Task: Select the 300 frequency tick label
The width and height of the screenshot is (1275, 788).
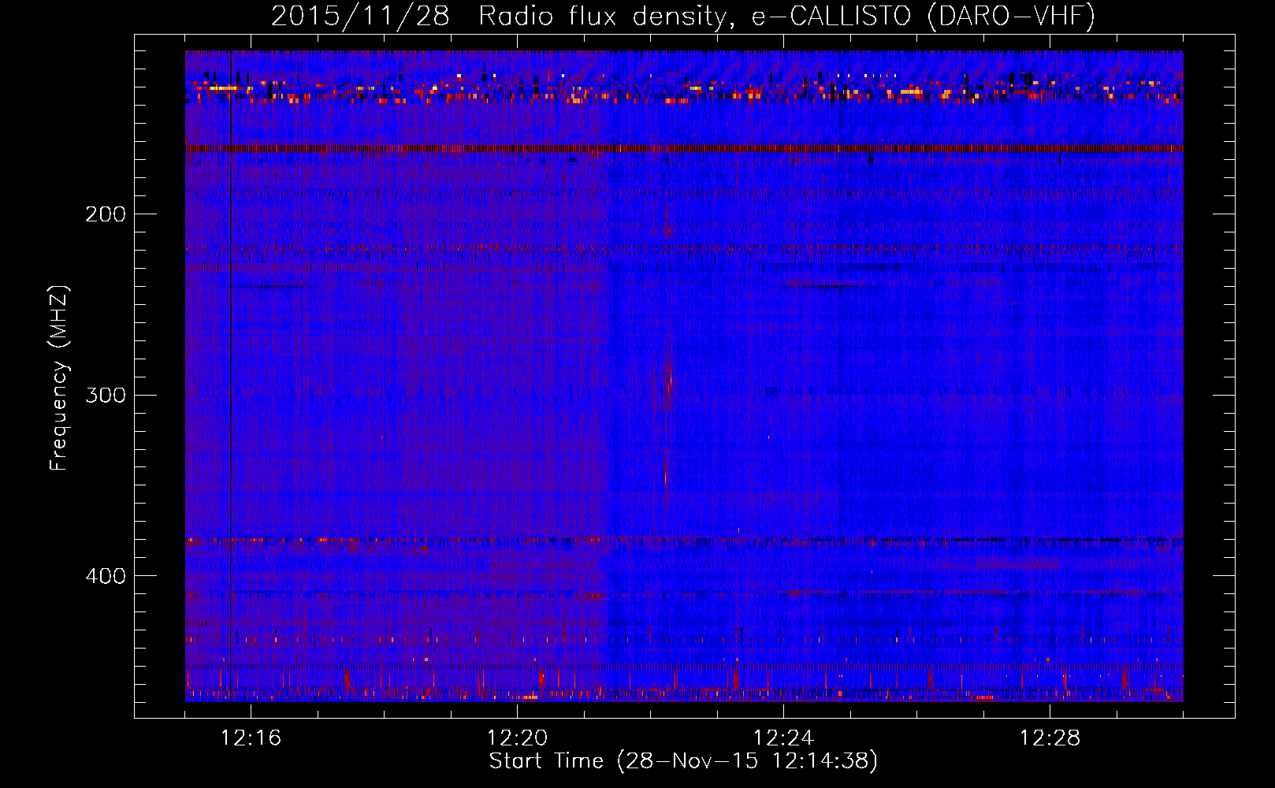Action: tap(105, 395)
